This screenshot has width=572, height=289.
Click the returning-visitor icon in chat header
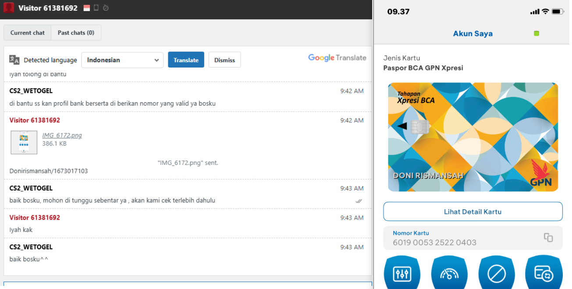tap(106, 8)
